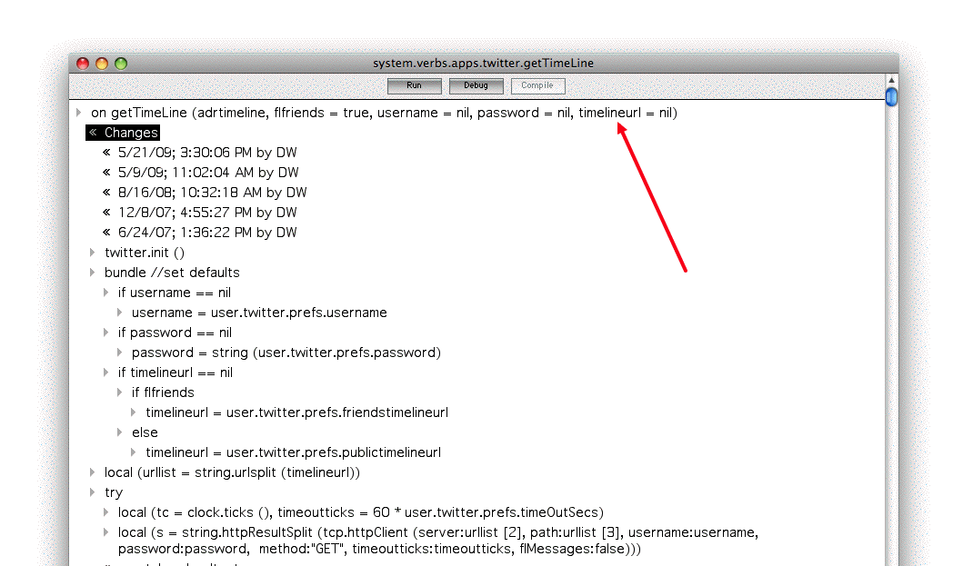The width and height of the screenshot is (973, 566).
Task: Click the chevron icon before 5/21/09 entry
Action: click(x=107, y=153)
